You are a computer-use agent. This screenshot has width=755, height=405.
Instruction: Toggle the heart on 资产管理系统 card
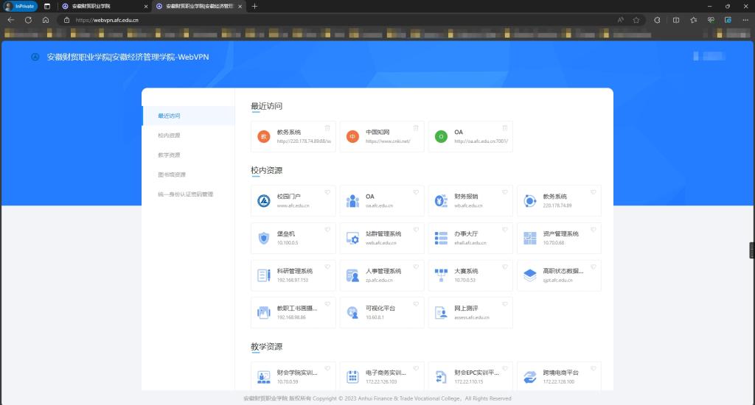pyautogui.click(x=593, y=230)
